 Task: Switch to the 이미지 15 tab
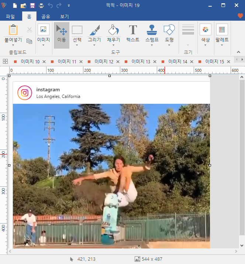click(x=214, y=61)
